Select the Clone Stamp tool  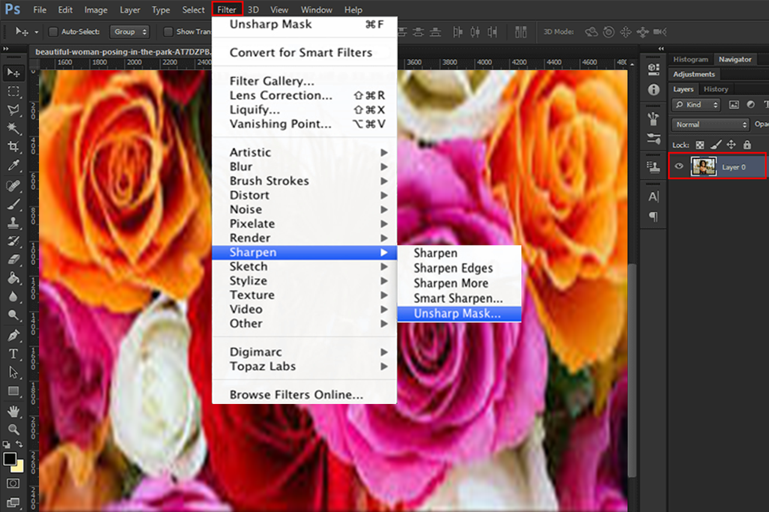tap(13, 222)
